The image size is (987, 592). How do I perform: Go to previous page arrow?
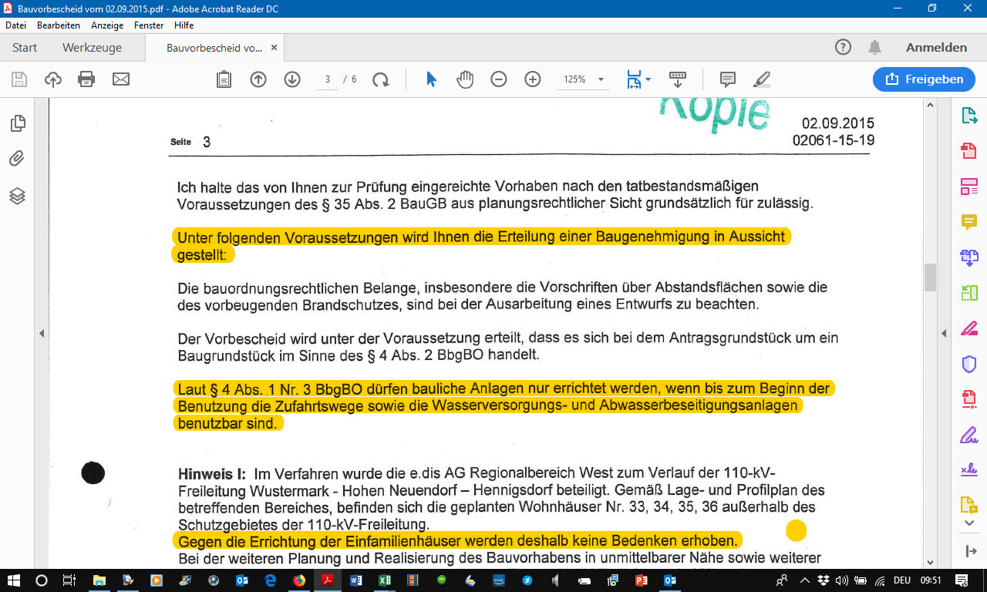point(258,79)
